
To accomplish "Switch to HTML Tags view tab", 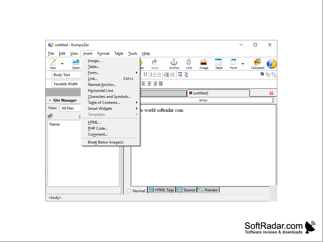I will pos(162,190).
